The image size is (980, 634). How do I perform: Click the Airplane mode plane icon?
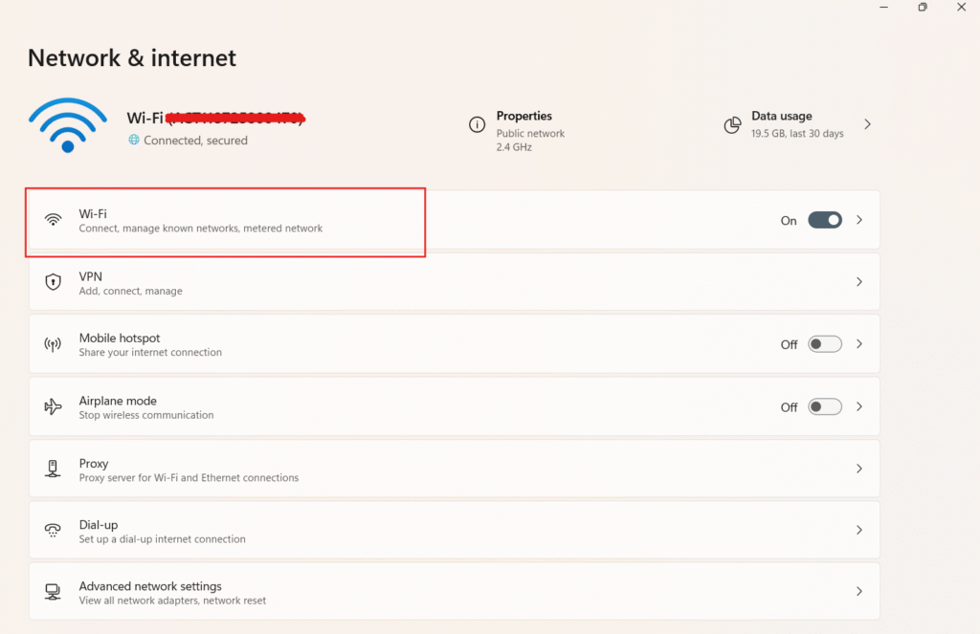coord(54,406)
